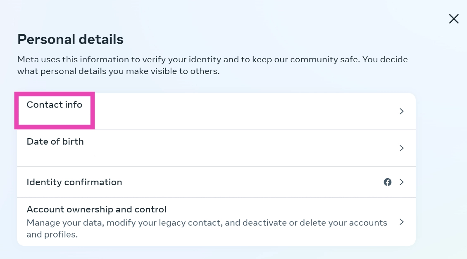The width and height of the screenshot is (467, 259).
Task: Click the middle of the Identity confirmation row
Action: coord(216,182)
